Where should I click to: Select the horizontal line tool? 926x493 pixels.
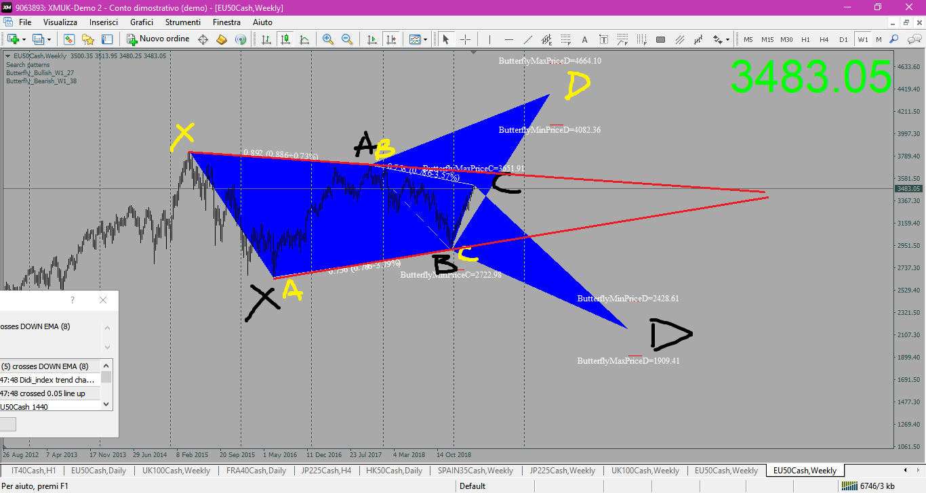[x=508, y=39]
